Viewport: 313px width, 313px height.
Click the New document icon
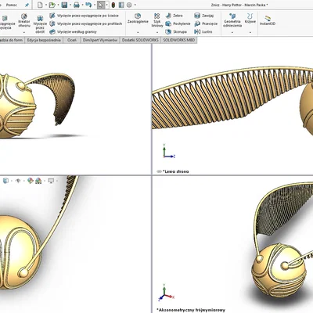(x=40, y=5)
